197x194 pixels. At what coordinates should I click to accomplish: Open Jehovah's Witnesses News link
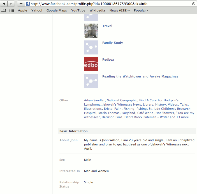pyautogui.click(x=122, y=104)
